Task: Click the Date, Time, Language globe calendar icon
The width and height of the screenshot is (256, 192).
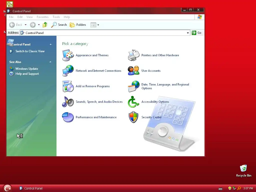Action: pos(134,86)
